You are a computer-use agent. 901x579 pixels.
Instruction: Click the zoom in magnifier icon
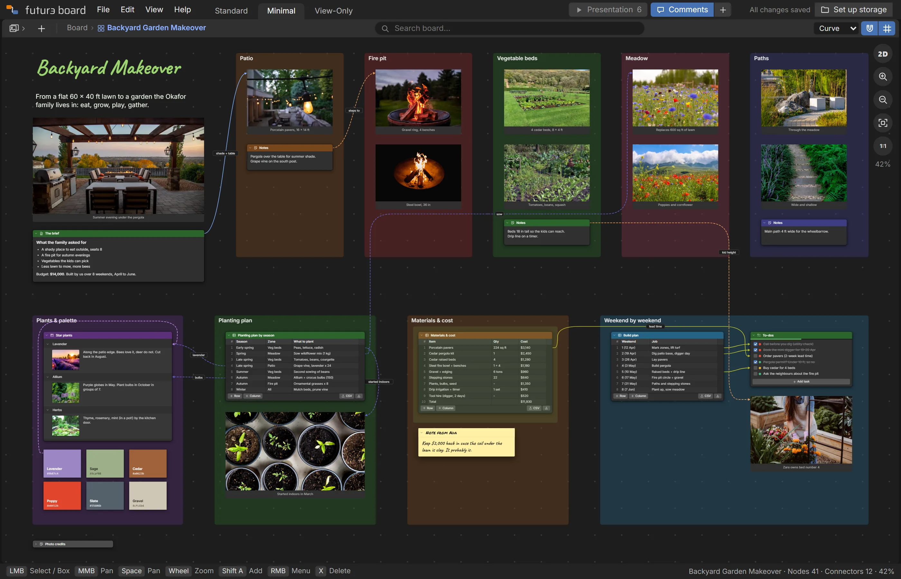coord(883,77)
